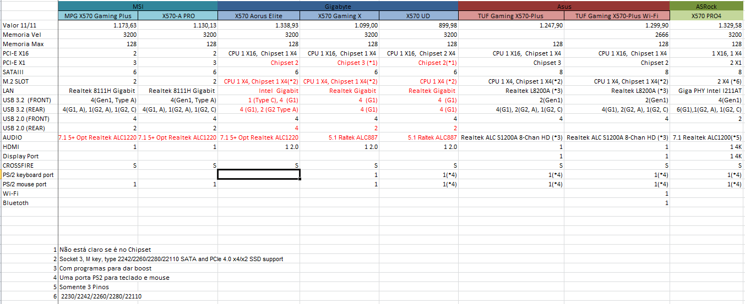Click the price cell 899,98
This screenshot has width=745, height=304.
click(418, 25)
